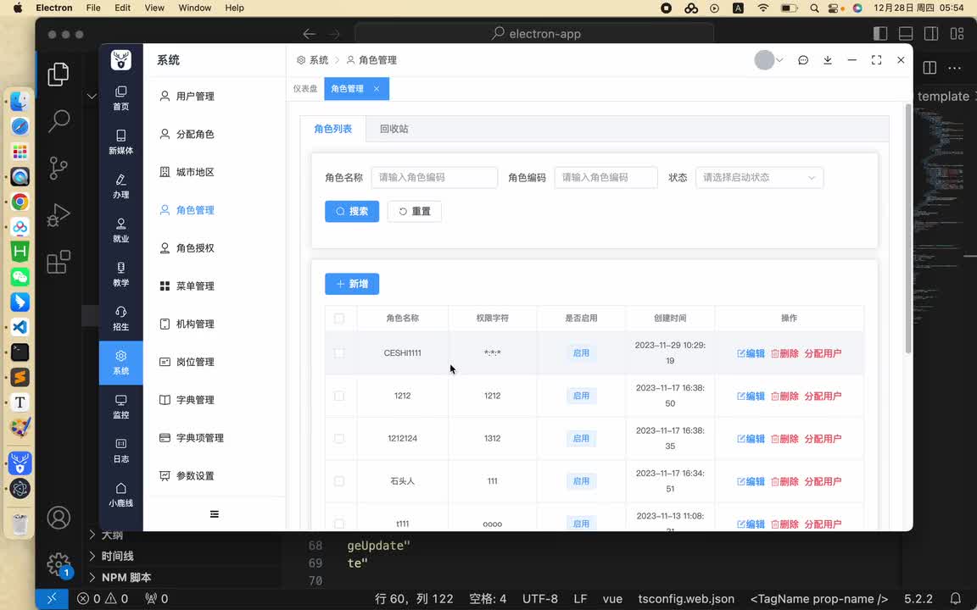977x610 pixels.
Task: Open VS Code Accounts icon
Action: pyautogui.click(x=59, y=518)
